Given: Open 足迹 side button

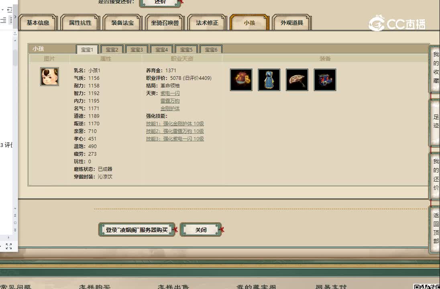Looking at the screenshot, I should tap(435, 122).
